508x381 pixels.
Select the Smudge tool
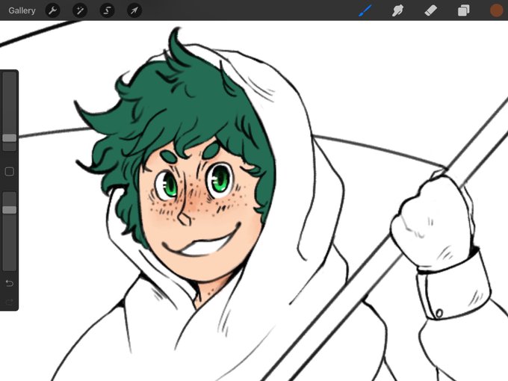point(397,10)
